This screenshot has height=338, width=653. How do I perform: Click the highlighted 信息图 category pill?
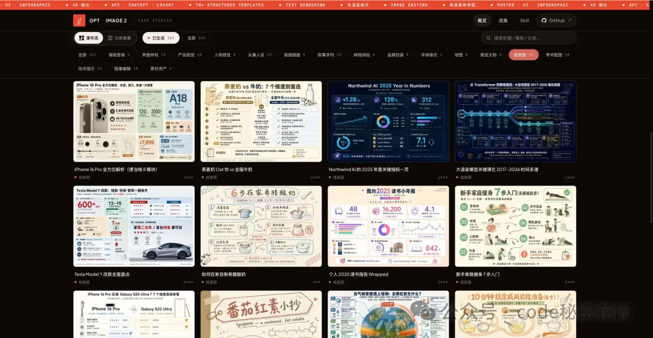(x=524, y=54)
